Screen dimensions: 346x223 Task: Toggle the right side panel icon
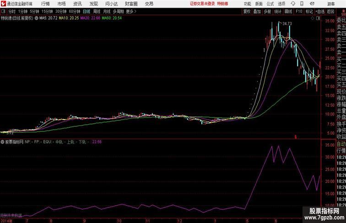(318, 19)
